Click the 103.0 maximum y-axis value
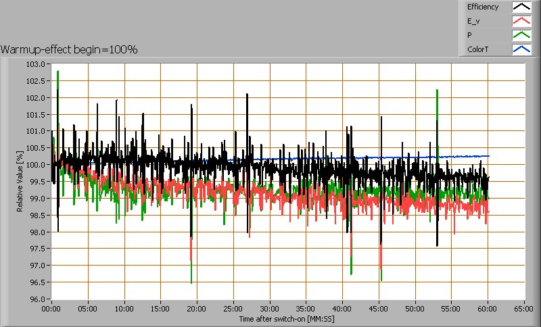541x327 pixels. pyautogui.click(x=37, y=64)
